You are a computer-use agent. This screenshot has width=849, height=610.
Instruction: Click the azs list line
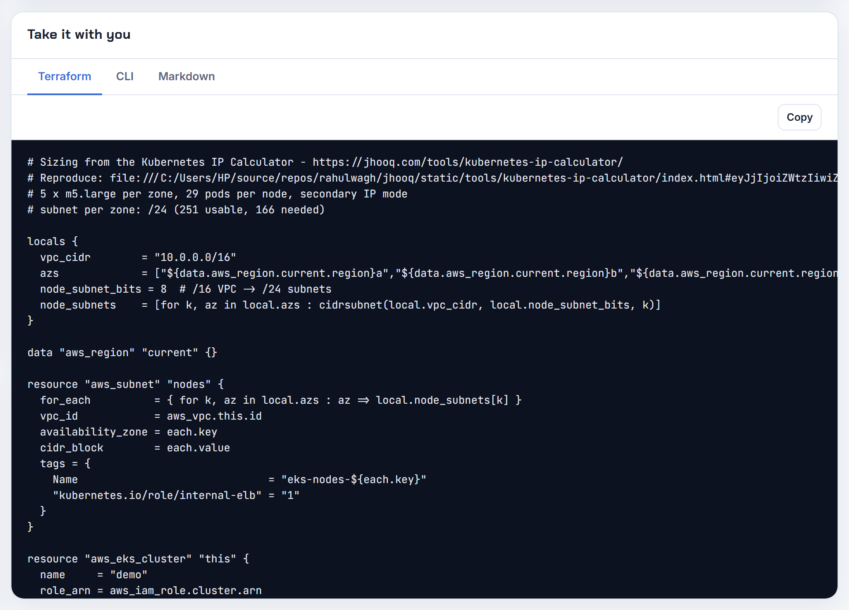click(x=439, y=273)
